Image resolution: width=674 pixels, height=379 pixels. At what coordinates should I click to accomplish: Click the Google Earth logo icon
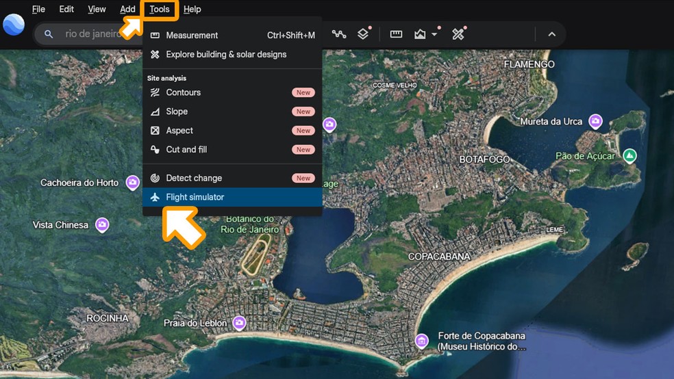14,25
